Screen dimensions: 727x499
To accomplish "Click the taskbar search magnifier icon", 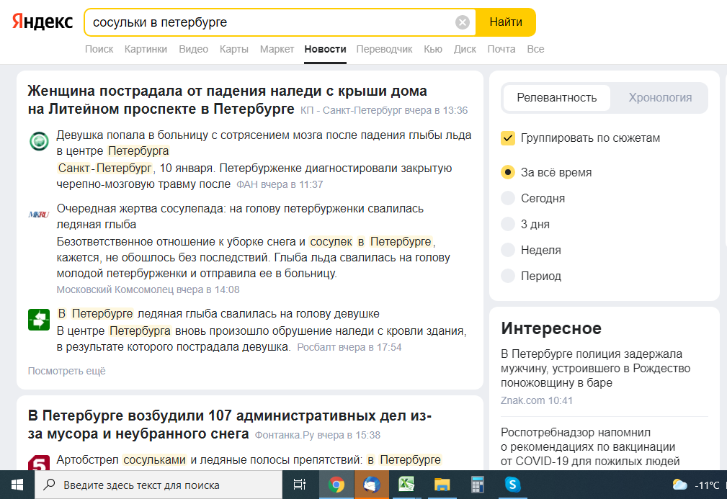I will click(x=49, y=485).
